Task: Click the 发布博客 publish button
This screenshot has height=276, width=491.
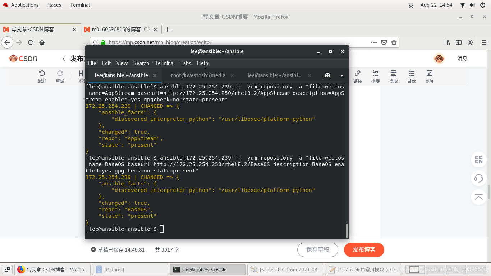Action: pos(364,249)
